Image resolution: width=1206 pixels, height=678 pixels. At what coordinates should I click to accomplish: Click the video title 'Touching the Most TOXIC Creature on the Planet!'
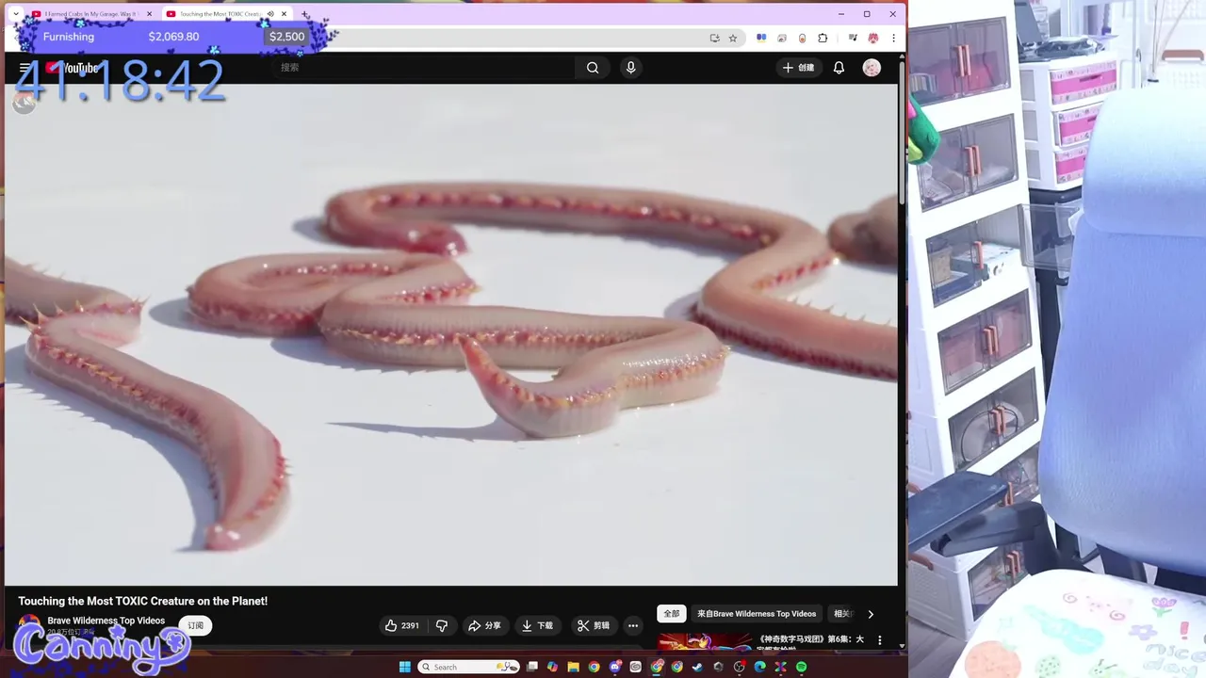pyautogui.click(x=143, y=601)
